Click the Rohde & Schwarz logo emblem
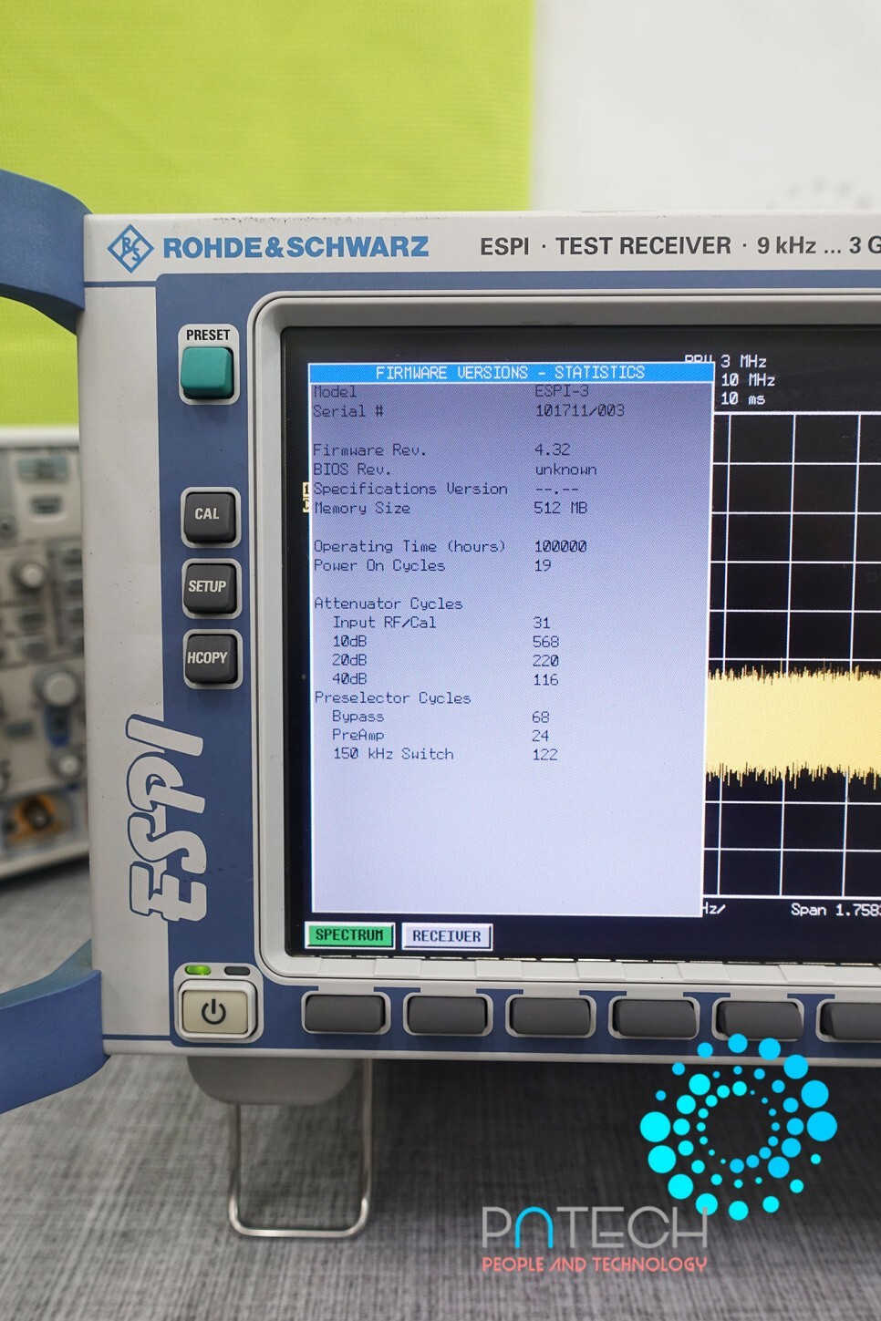The height and width of the screenshot is (1321, 881). click(130, 247)
